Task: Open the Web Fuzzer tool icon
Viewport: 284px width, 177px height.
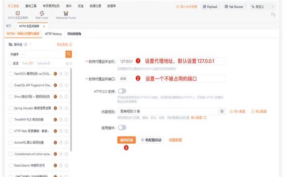Action: (x=42, y=13)
